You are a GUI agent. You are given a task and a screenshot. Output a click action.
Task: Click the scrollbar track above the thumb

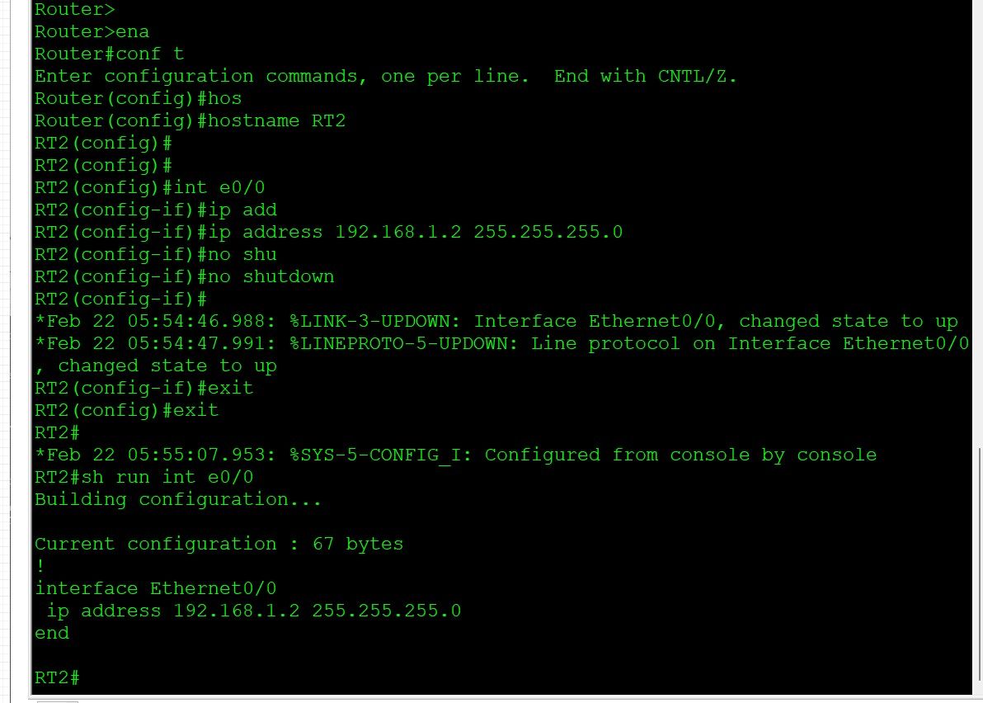pyautogui.click(x=979, y=224)
